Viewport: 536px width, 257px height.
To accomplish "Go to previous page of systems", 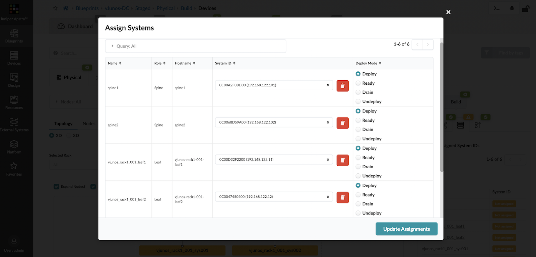I will (x=417, y=45).
